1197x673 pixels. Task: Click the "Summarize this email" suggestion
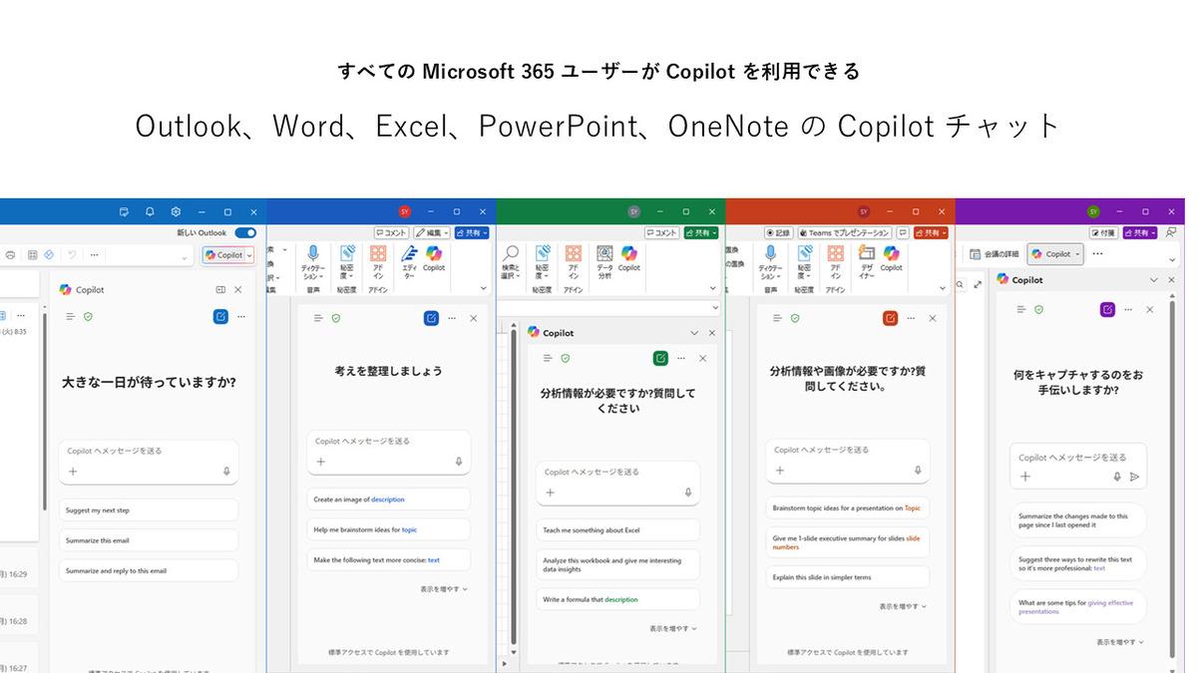click(148, 540)
